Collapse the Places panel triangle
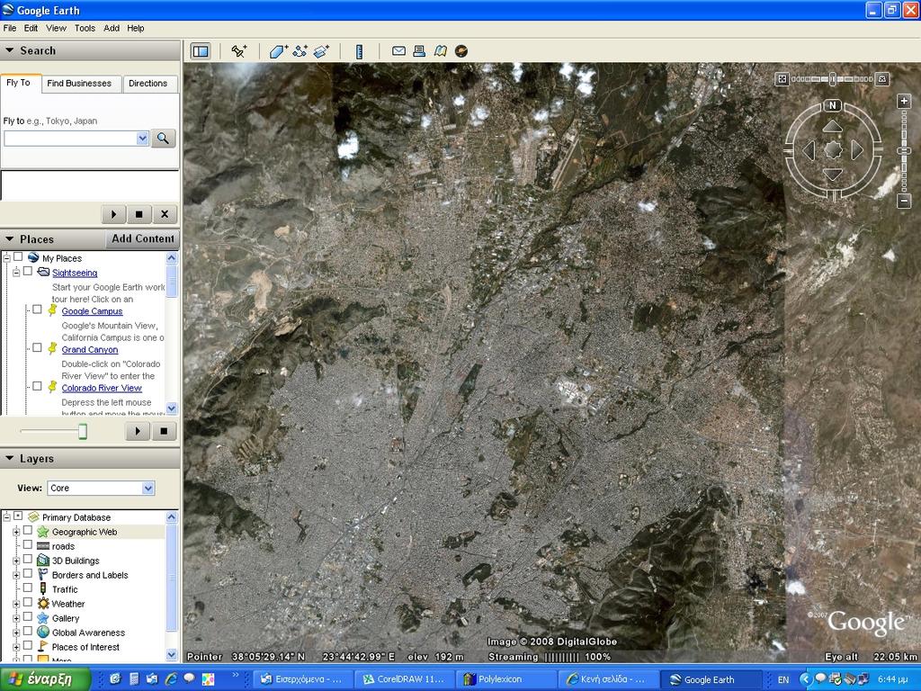The width and height of the screenshot is (921, 691). click(9, 239)
